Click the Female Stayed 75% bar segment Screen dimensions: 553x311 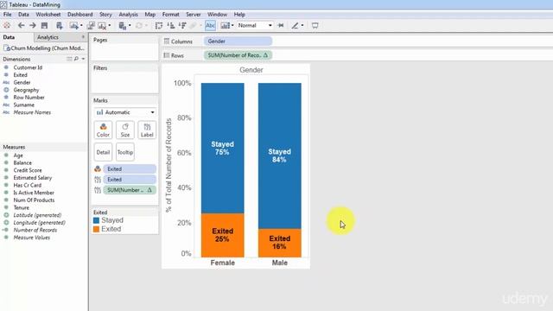(x=223, y=148)
